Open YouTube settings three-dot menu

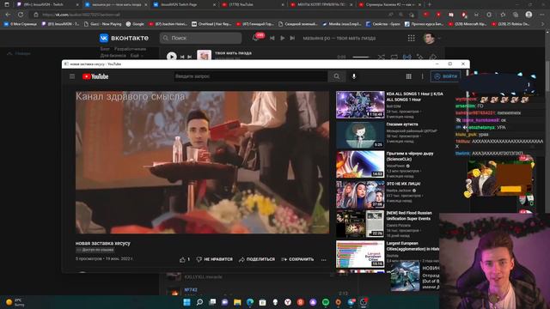(422, 76)
